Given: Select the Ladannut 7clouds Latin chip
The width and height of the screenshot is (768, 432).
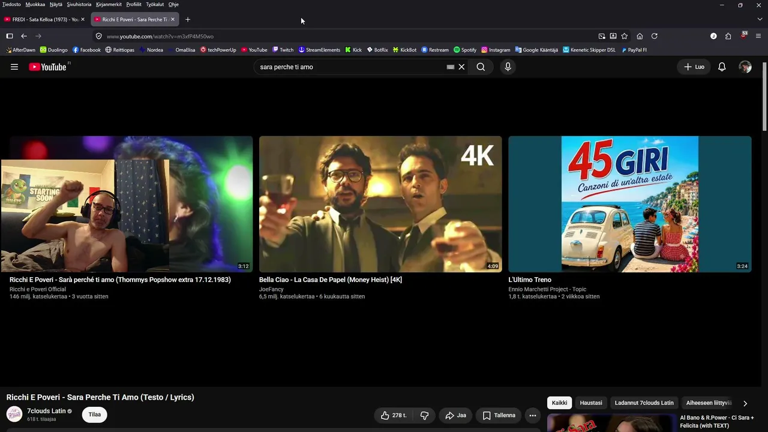Looking at the screenshot, I should (x=644, y=403).
